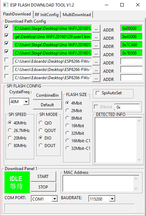Click the DETECTED INFO scroll down arrow

coord(139,160)
